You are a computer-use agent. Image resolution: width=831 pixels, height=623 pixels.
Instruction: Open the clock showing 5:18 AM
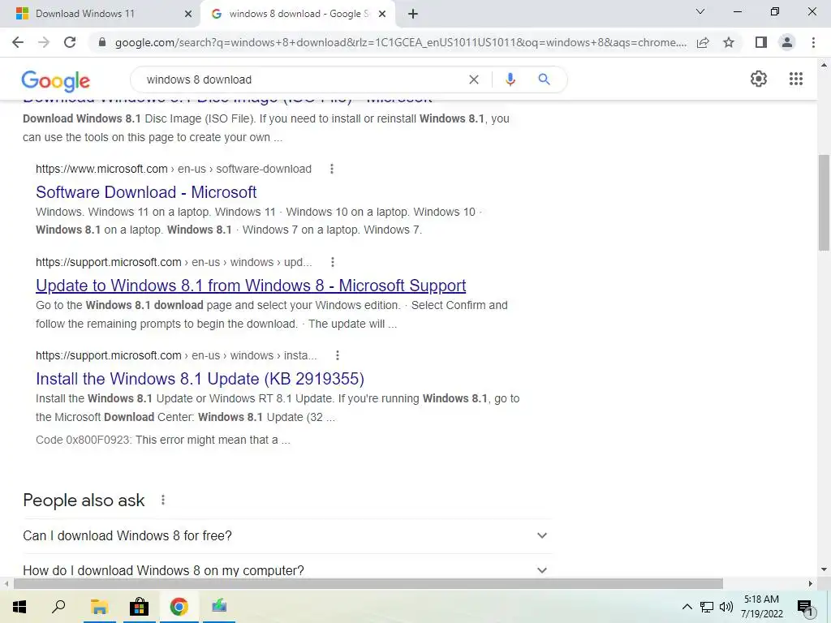pos(761,607)
